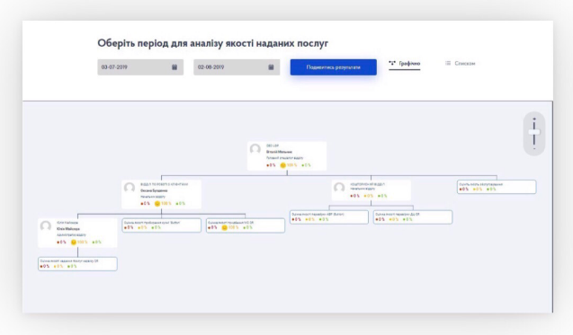Click the yellow smiley icon on the top director card

coord(282,165)
